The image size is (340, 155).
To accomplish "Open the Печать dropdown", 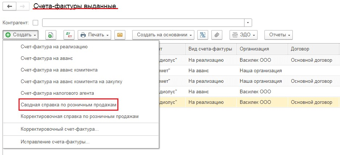I will coord(94,35).
